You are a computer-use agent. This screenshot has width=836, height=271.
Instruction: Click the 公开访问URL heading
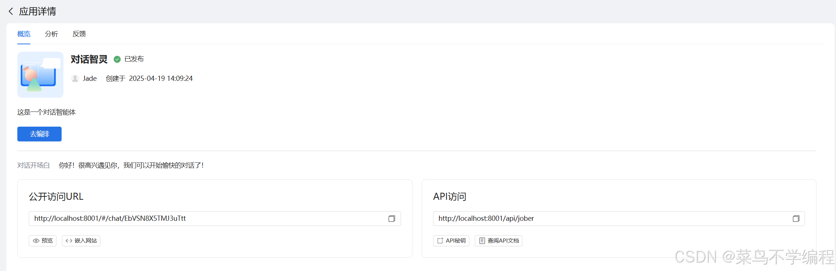pyautogui.click(x=56, y=196)
